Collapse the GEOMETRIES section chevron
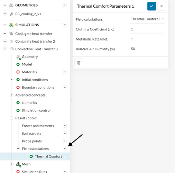 point(5,5)
